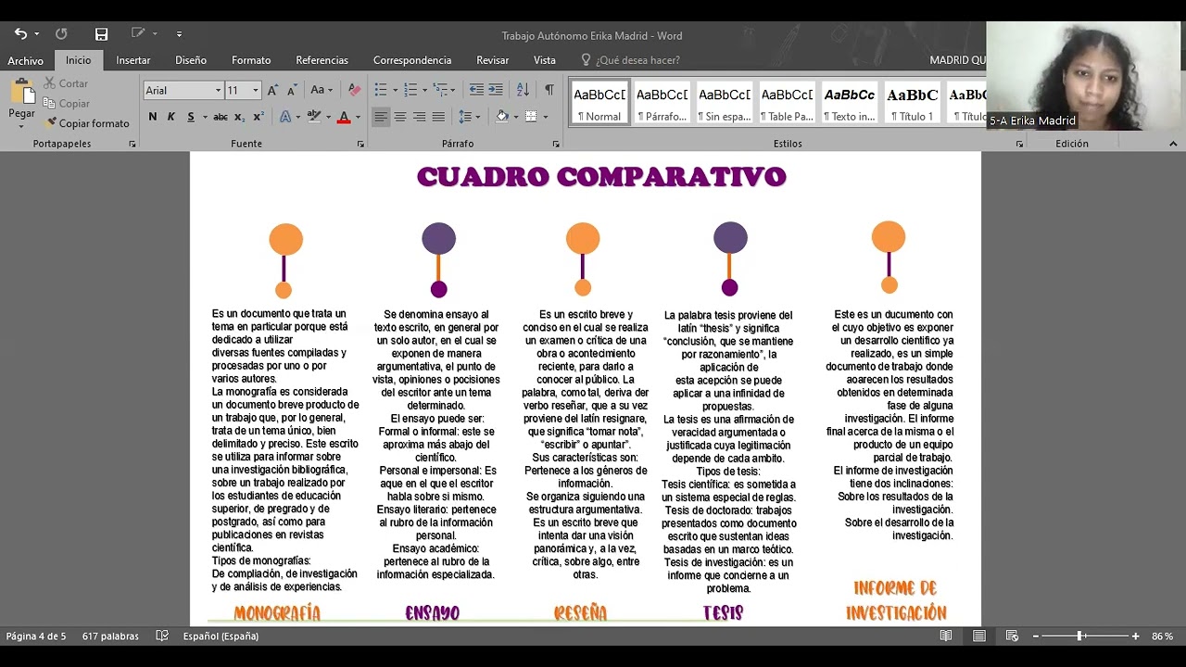Toggle underline S formatting

pyautogui.click(x=191, y=117)
